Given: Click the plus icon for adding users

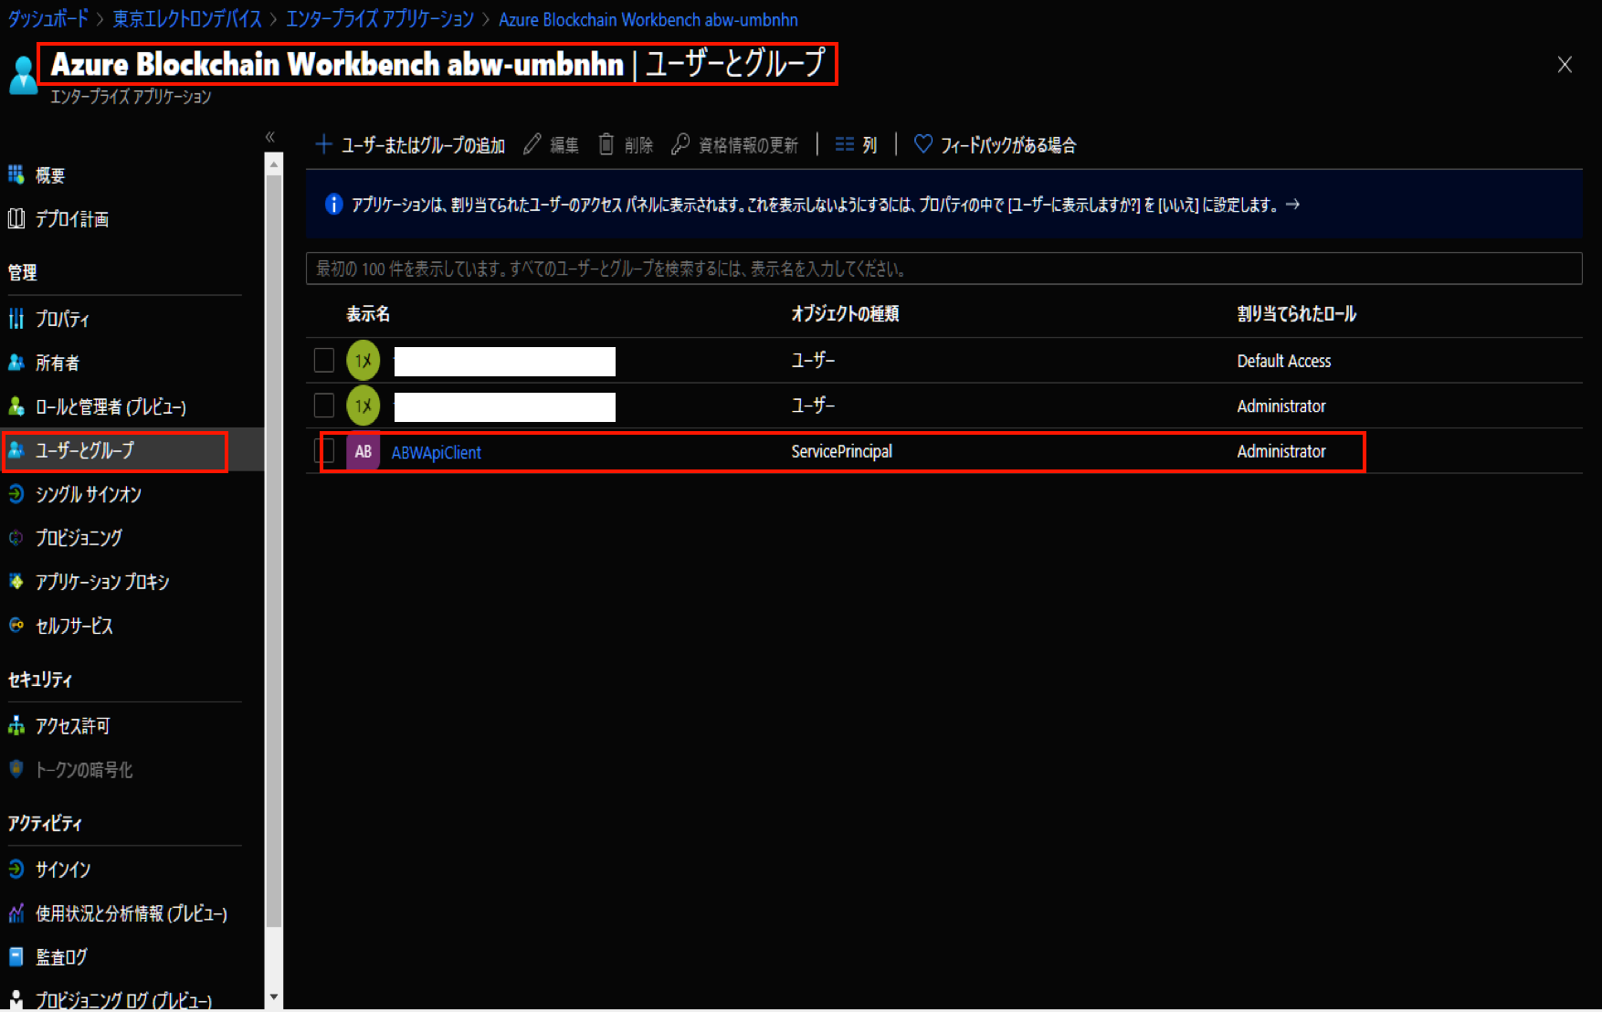Looking at the screenshot, I should [323, 144].
